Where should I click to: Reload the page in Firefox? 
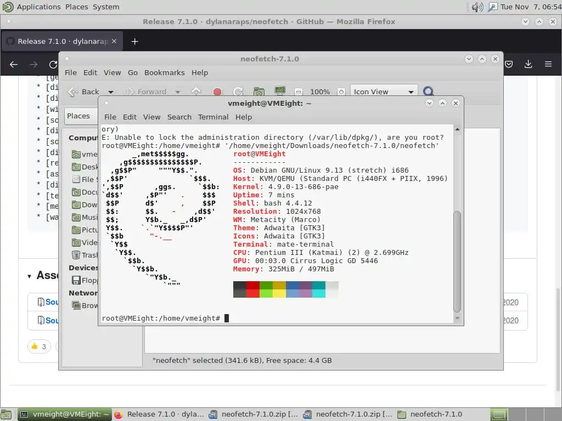53,65
